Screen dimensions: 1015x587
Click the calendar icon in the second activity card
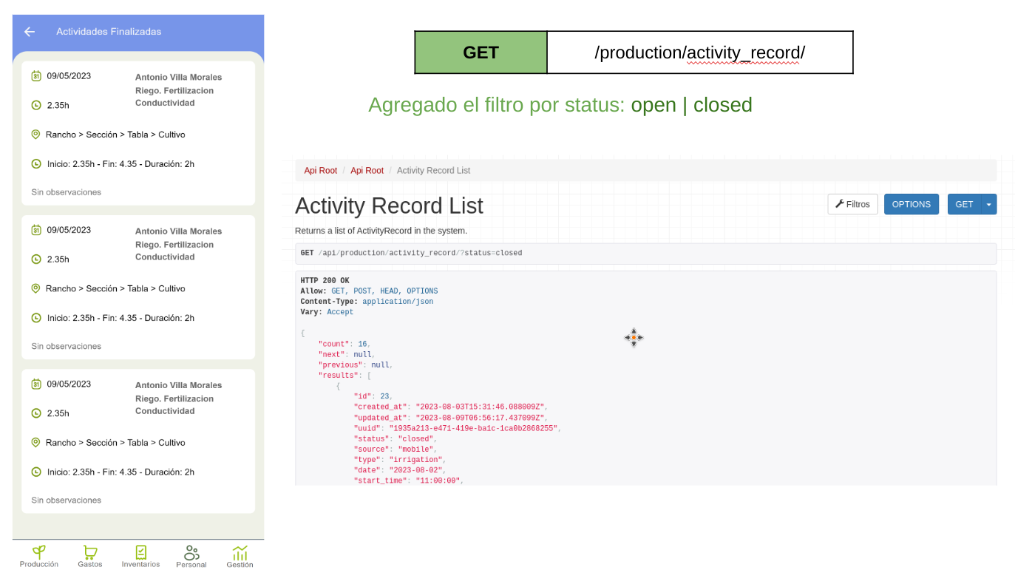tap(36, 230)
